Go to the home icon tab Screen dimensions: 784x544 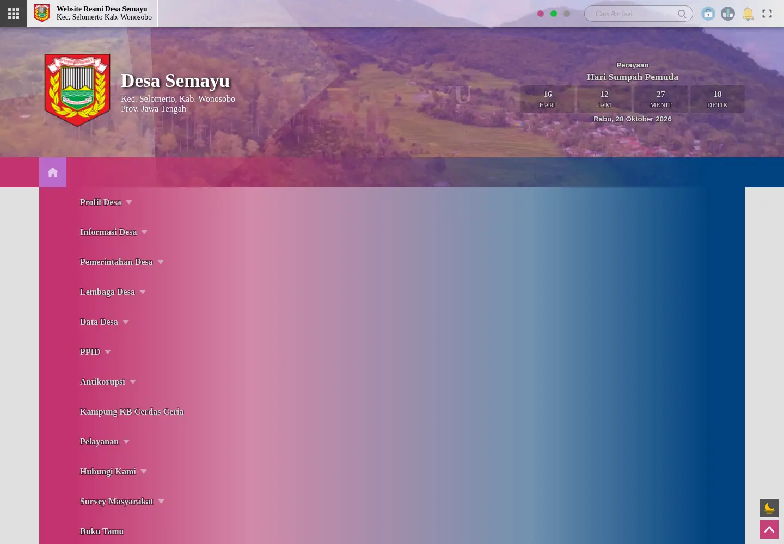click(x=53, y=172)
